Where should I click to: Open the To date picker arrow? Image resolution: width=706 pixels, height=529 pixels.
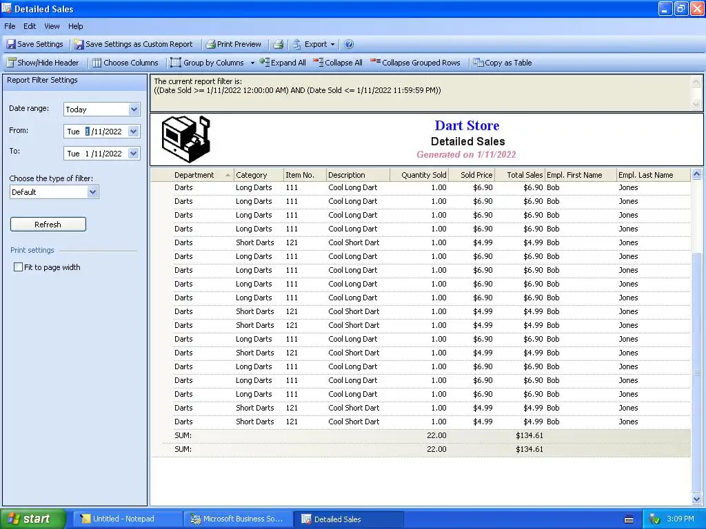(x=133, y=154)
